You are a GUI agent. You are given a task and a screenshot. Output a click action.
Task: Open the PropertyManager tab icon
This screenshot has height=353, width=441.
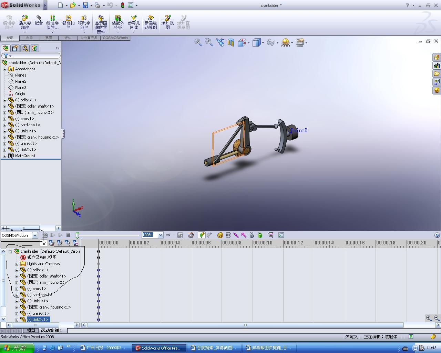point(15,48)
